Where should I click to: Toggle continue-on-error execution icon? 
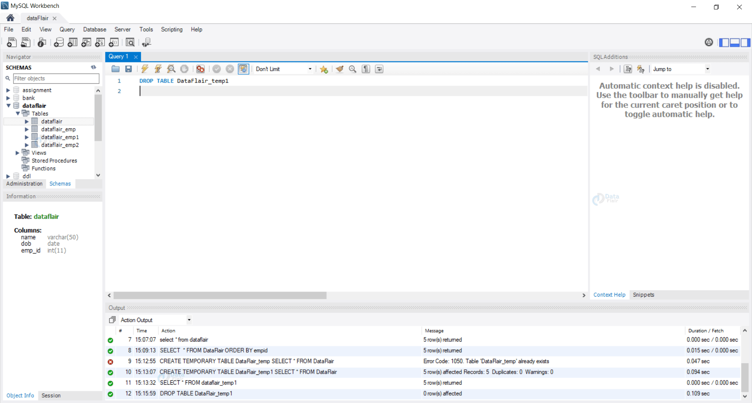[201, 69]
